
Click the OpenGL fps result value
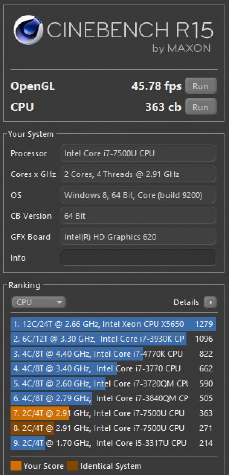157,86
